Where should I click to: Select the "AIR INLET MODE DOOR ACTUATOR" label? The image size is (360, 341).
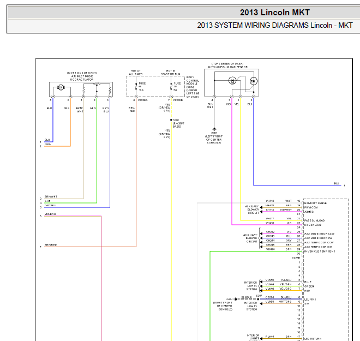click(x=82, y=78)
